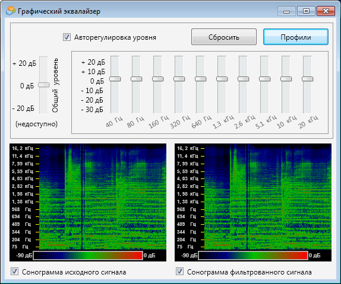This screenshot has height=284, width=341.
Task: Click the Авторегулировка уровня label text
Action: (115, 37)
